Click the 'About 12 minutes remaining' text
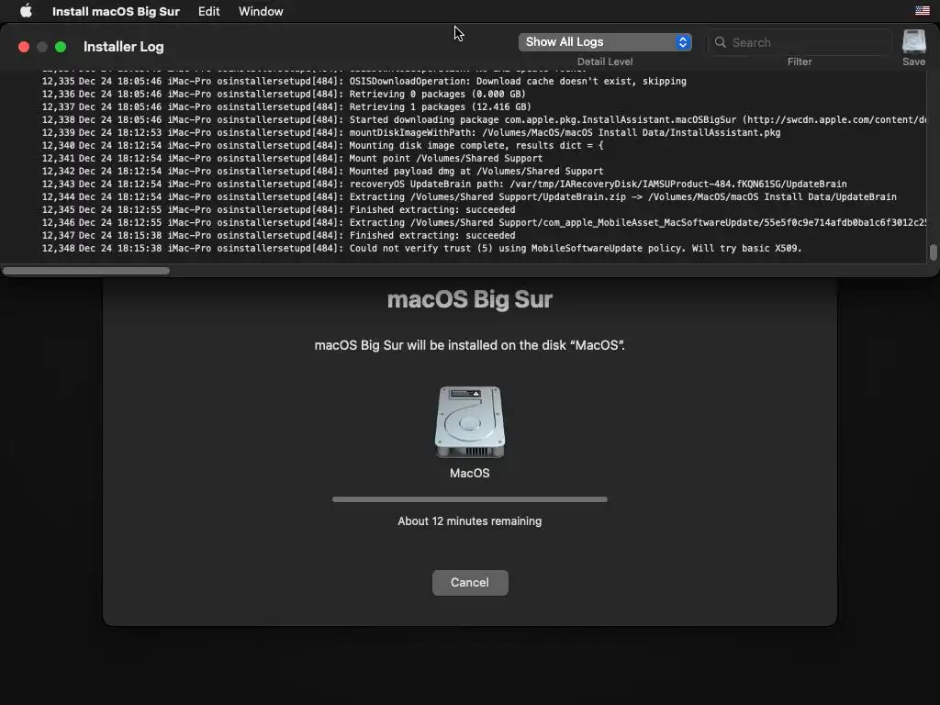The width and height of the screenshot is (940, 705). (469, 521)
